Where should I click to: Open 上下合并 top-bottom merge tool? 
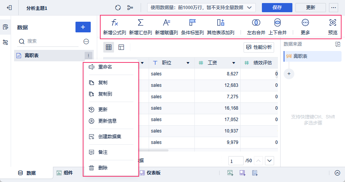click(278, 23)
